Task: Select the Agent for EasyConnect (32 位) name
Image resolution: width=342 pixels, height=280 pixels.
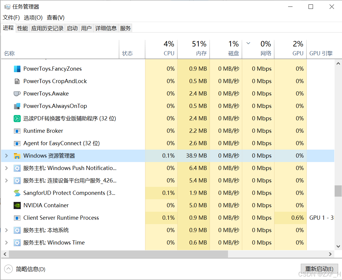Action: (62, 143)
